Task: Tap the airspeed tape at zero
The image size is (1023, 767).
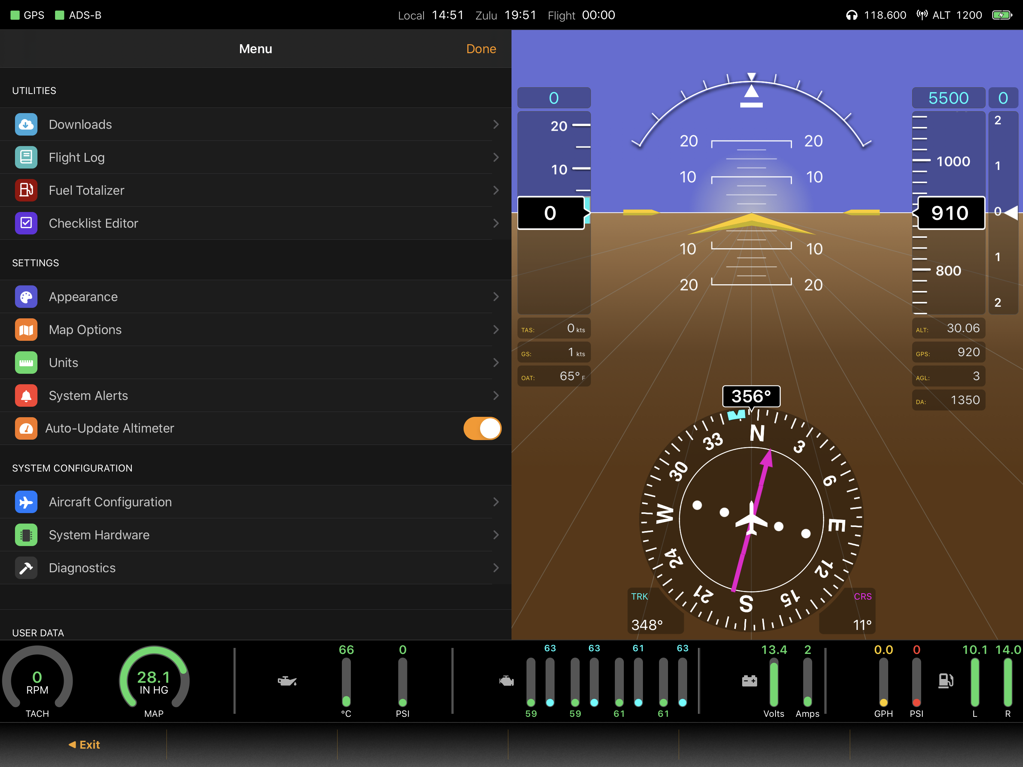Action: point(551,213)
